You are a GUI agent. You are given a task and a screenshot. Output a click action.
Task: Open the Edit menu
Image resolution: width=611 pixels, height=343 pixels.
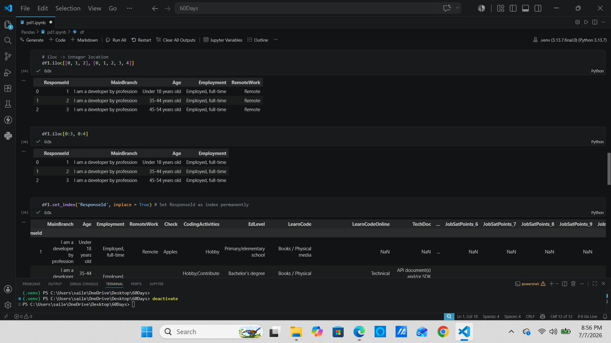[x=43, y=8]
